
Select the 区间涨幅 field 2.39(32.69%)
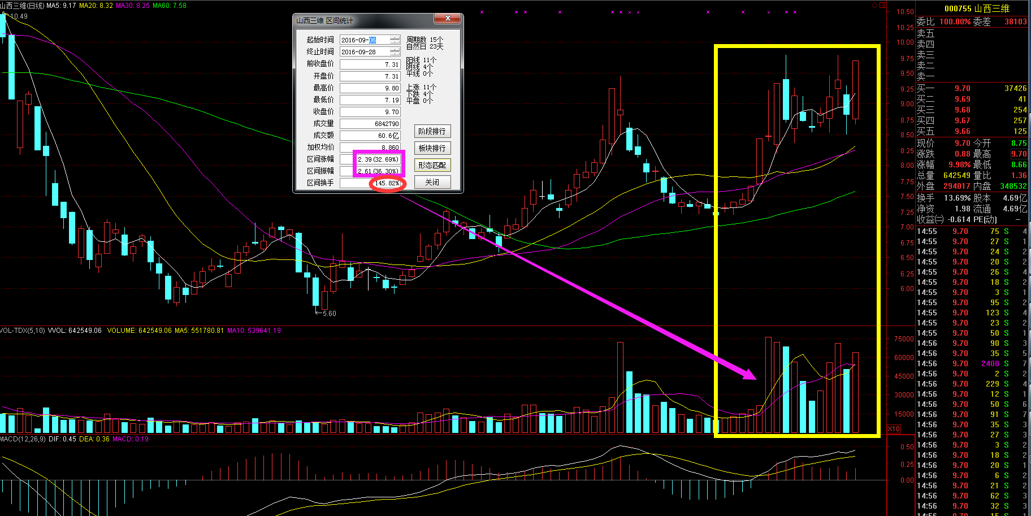pos(370,159)
